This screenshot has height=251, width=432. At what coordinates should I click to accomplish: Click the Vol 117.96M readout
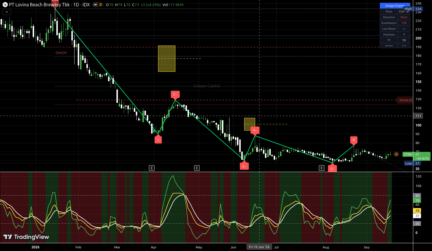click(173, 5)
